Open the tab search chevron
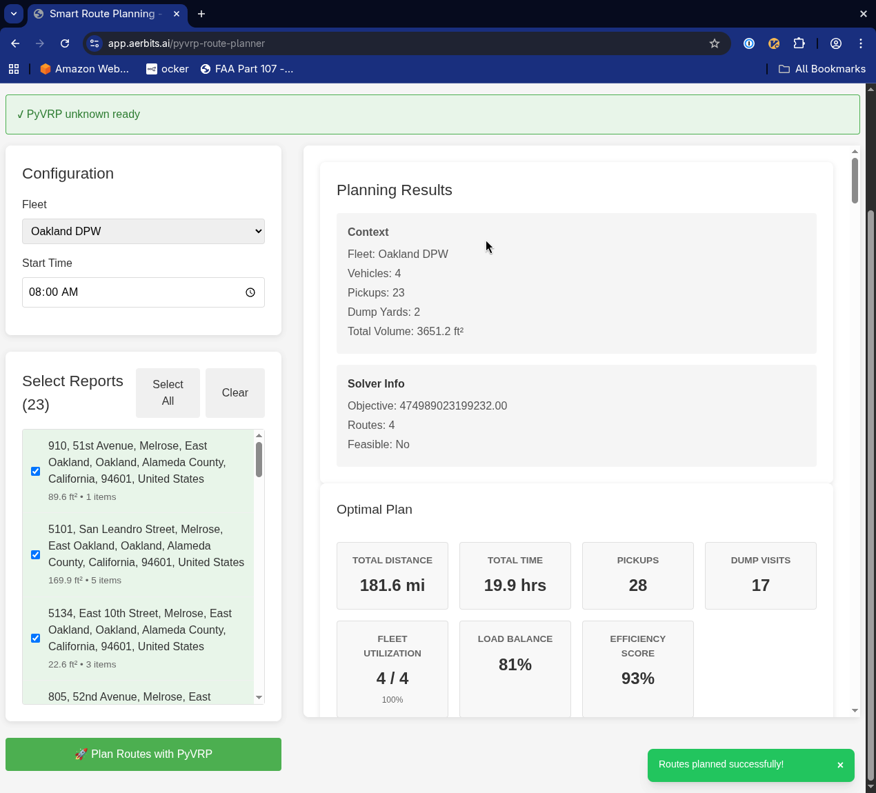 click(13, 14)
